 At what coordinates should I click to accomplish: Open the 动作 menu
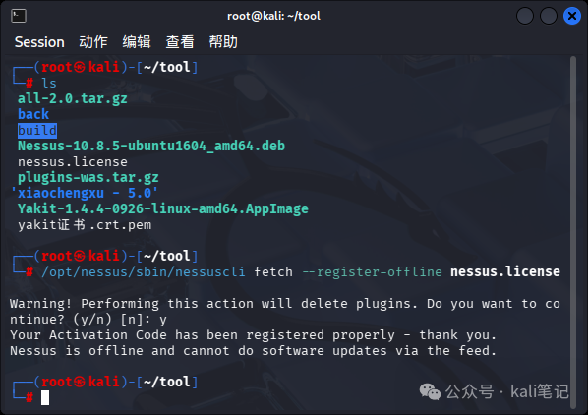point(93,42)
